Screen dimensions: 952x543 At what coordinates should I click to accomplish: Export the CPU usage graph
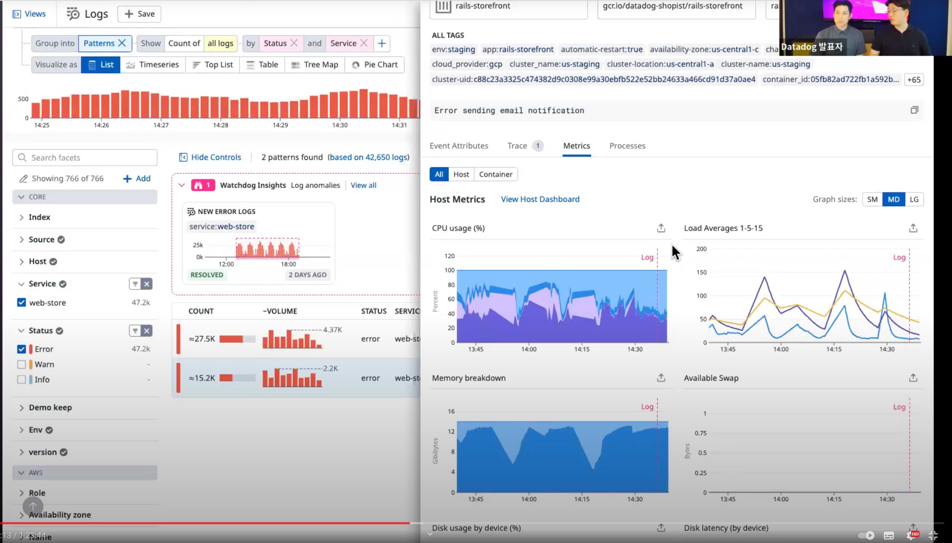[x=661, y=228]
